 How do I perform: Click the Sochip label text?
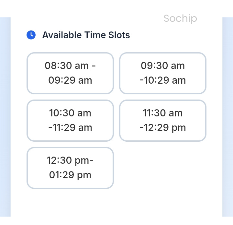180,18
